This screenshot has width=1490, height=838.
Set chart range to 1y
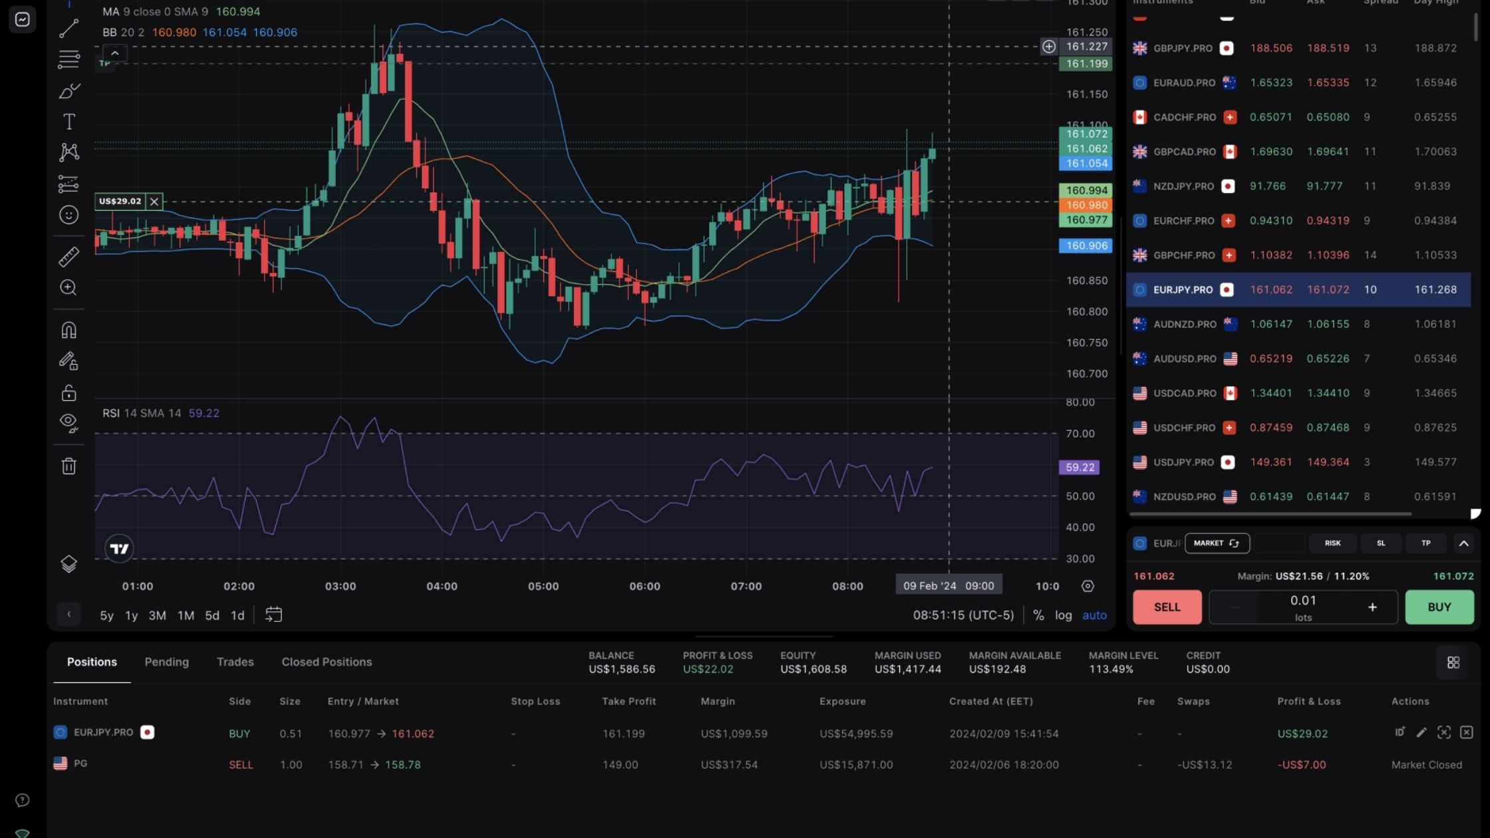tap(132, 615)
